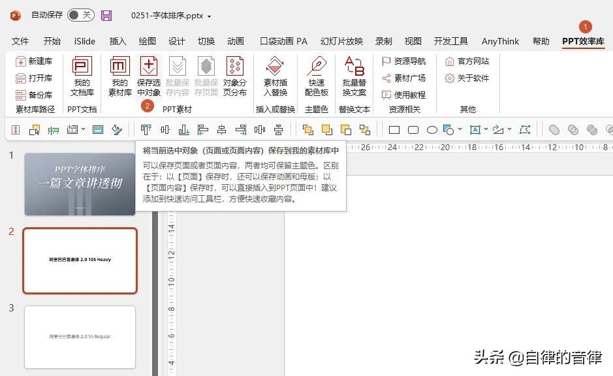Screen dimensions: 613x376
Task: Open 官方网站 official website link
Action: pyautogui.click(x=467, y=61)
